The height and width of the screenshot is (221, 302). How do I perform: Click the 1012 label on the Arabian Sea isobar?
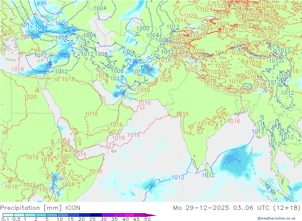click(178, 177)
